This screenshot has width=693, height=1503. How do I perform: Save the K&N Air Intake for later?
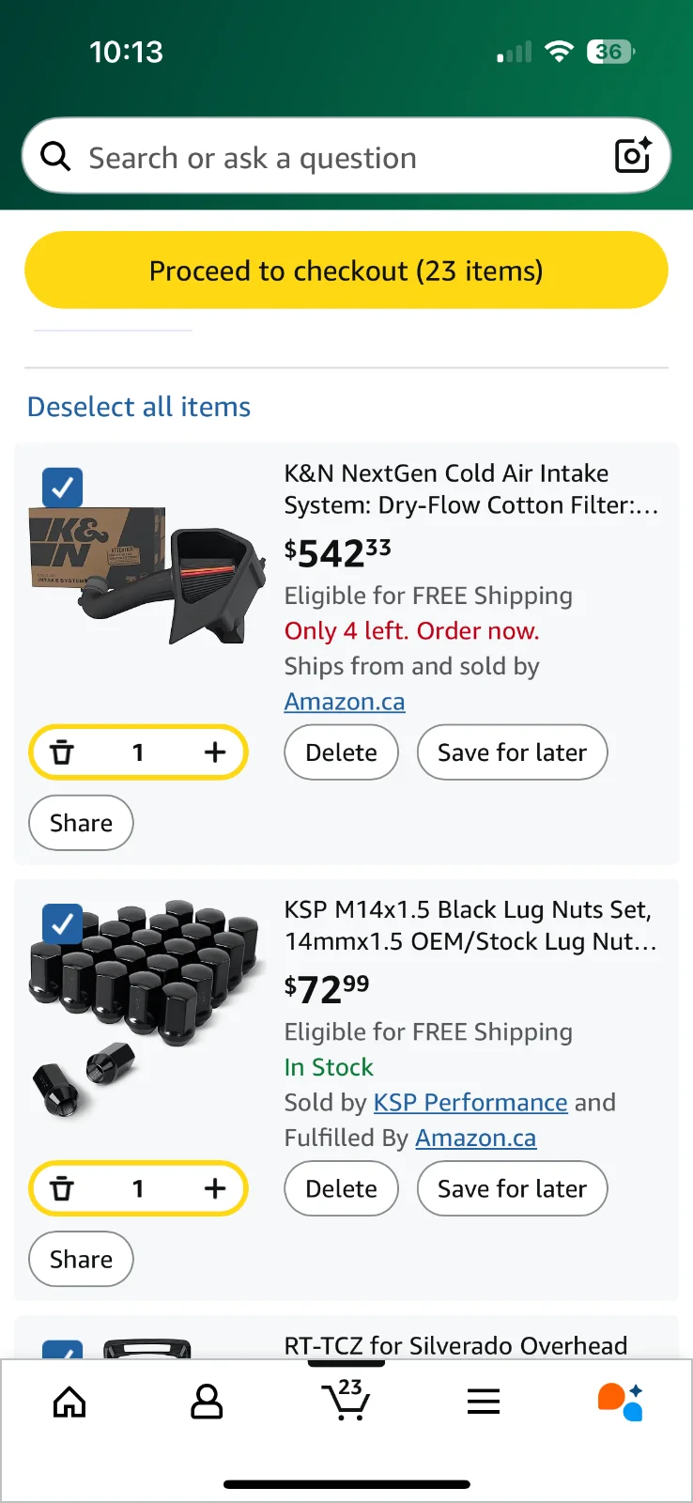512,752
